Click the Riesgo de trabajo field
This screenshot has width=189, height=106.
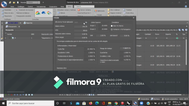(x=125, y=48)
